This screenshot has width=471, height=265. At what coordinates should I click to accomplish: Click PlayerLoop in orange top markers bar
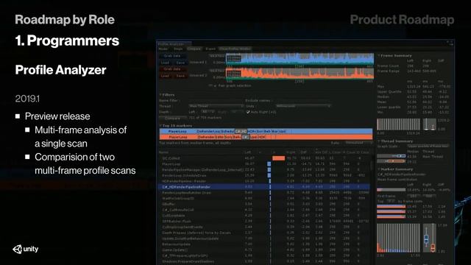(x=177, y=137)
